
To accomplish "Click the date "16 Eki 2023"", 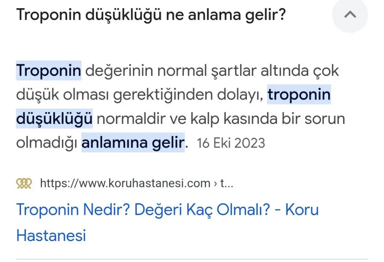I will click(231, 143).
